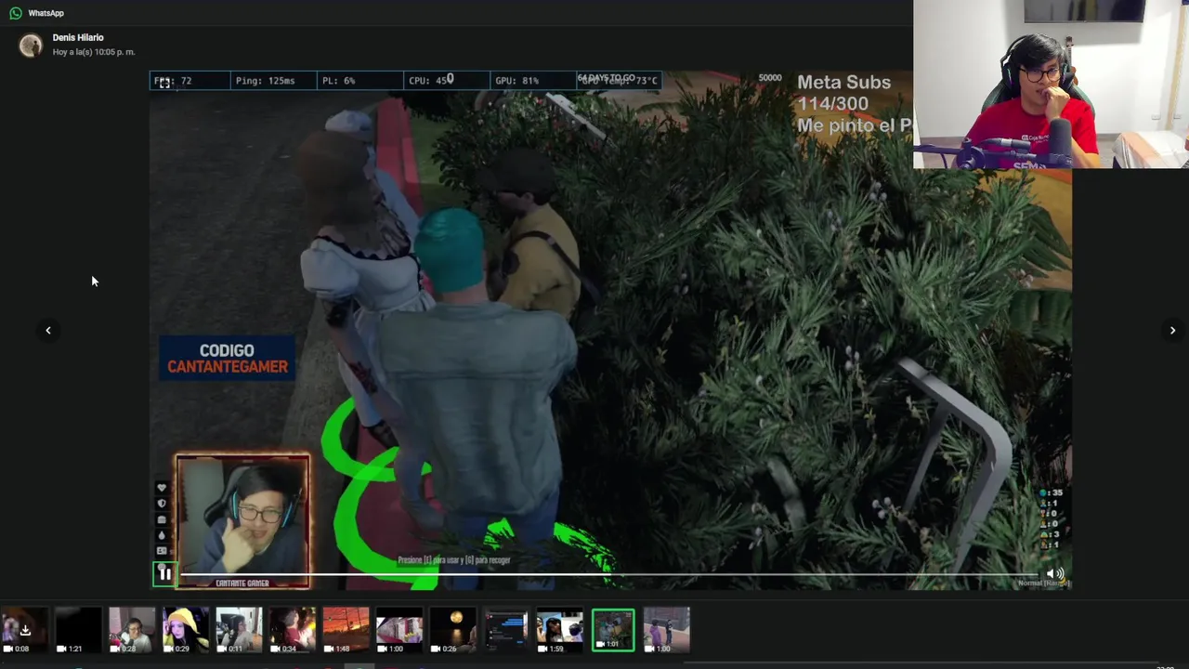Click the timestamp Hoy a la(s) 10:05 p. m.
1189x669 pixels.
94,52
